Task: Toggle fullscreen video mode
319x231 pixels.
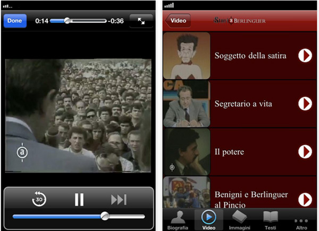Action: [141, 21]
